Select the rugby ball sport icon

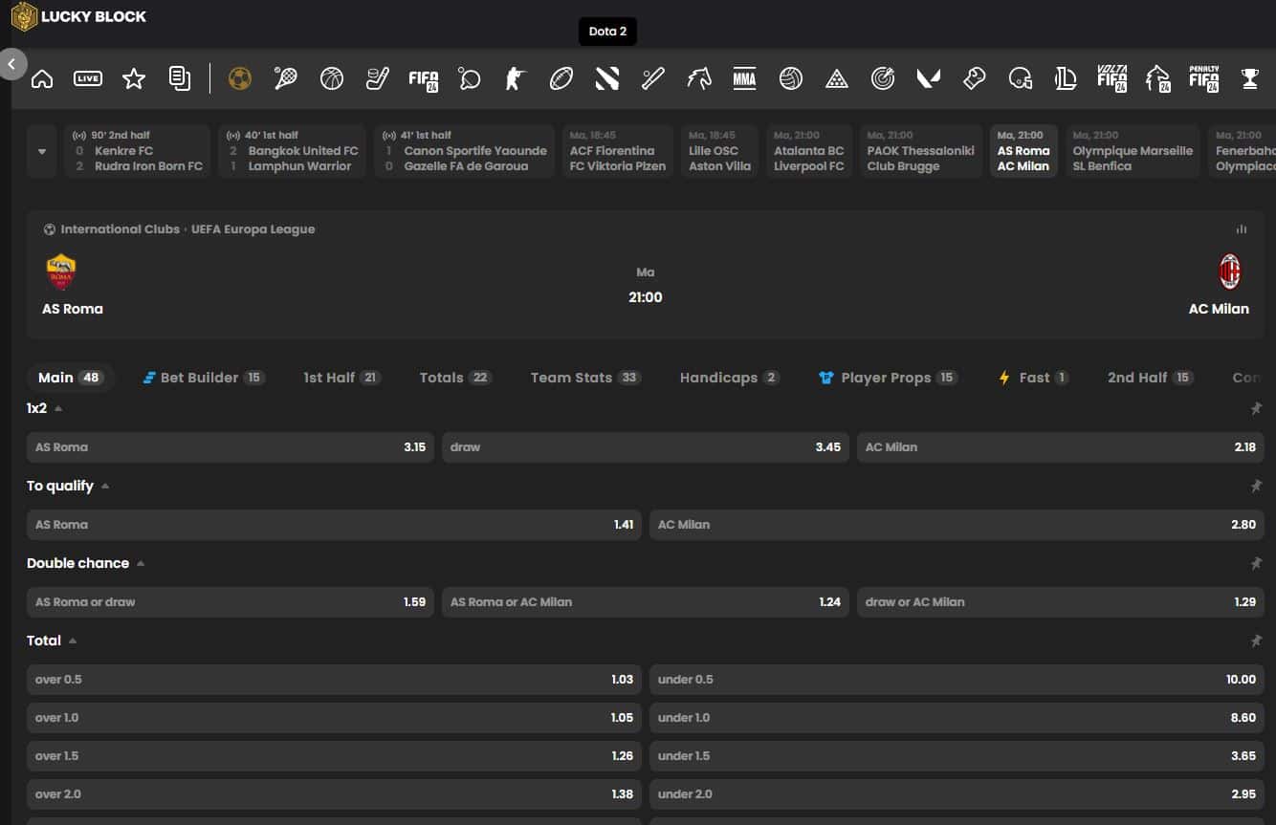(561, 78)
